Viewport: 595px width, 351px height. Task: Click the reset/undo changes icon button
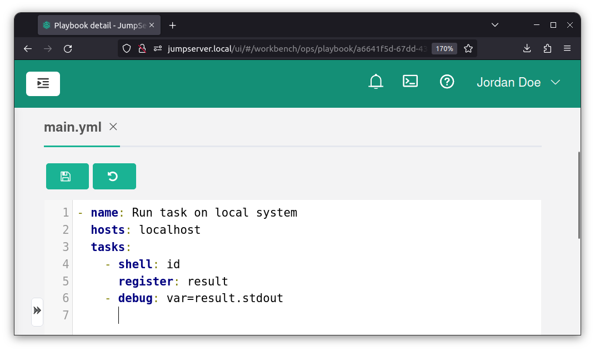(114, 177)
